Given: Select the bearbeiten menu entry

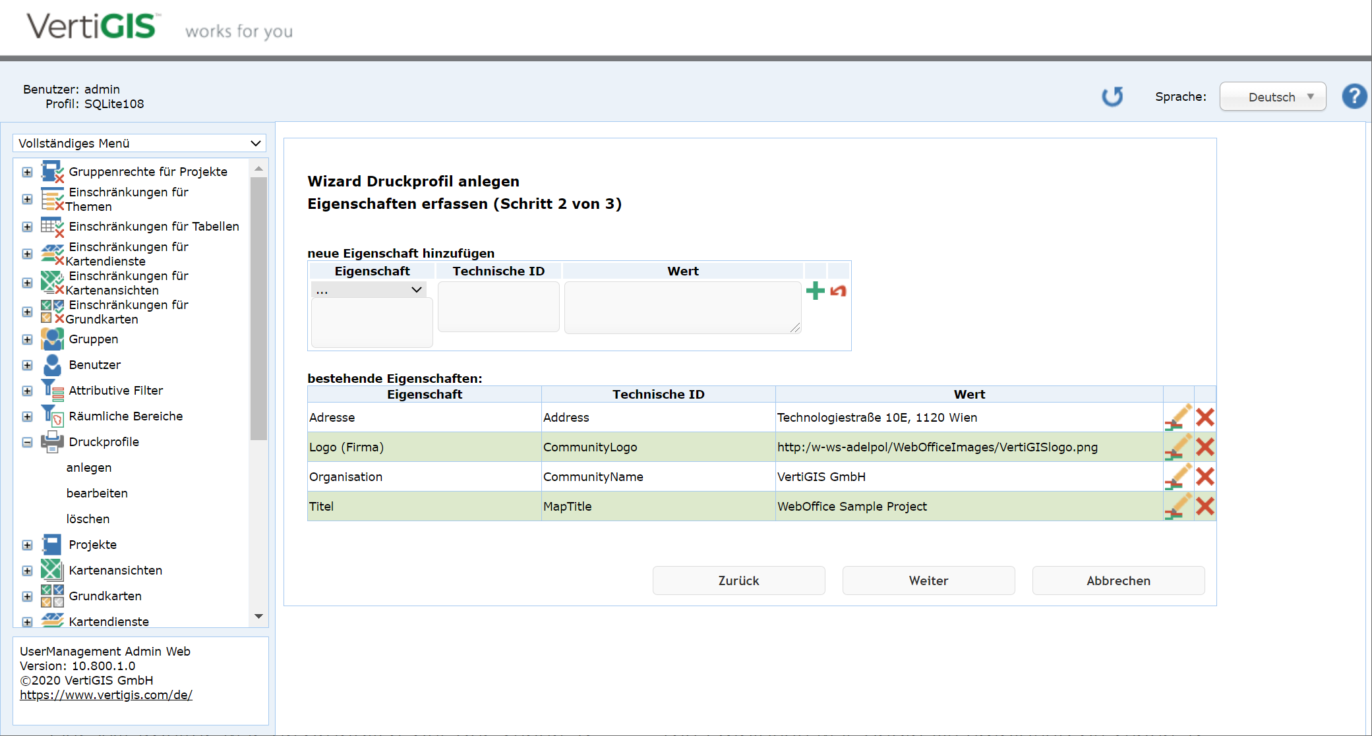Looking at the screenshot, I should tap(97, 493).
